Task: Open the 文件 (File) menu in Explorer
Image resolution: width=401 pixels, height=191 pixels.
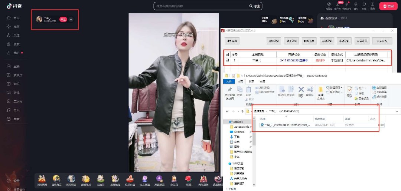Action: coord(229,81)
